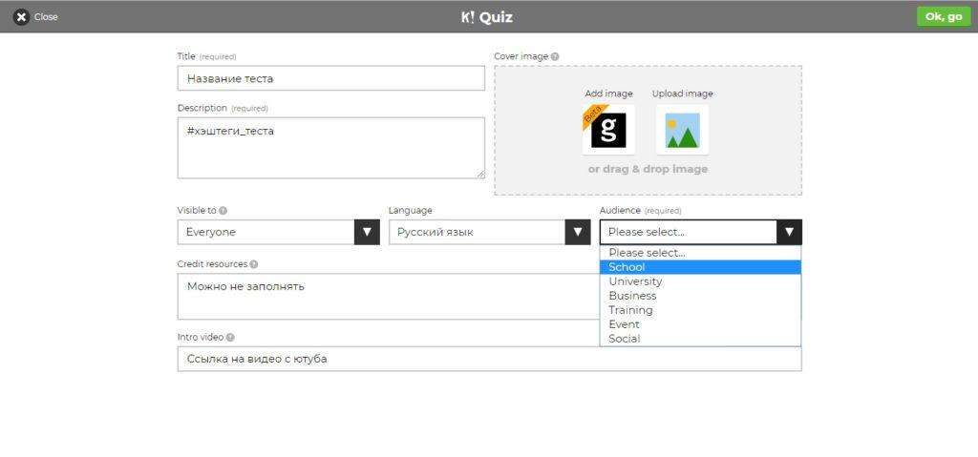Open the Visible to help question mark
This screenshot has height=457, width=978.
click(x=223, y=211)
